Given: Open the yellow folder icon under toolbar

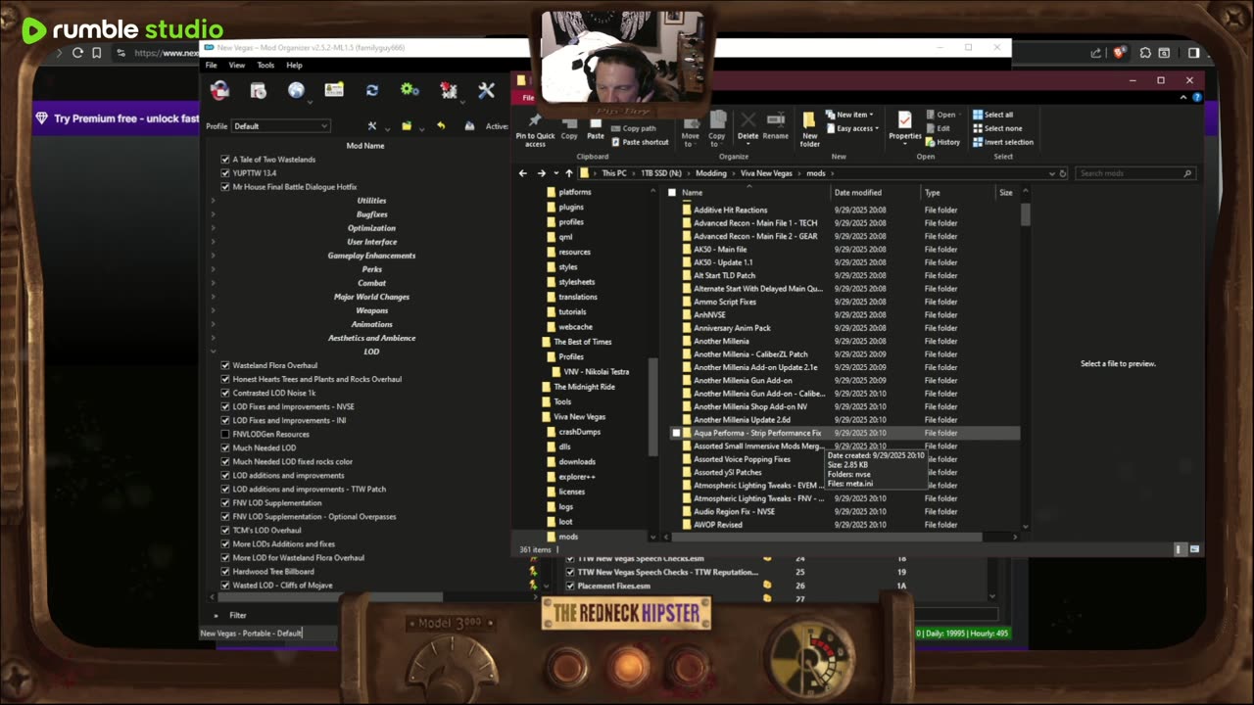Looking at the screenshot, I should tap(407, 126).
